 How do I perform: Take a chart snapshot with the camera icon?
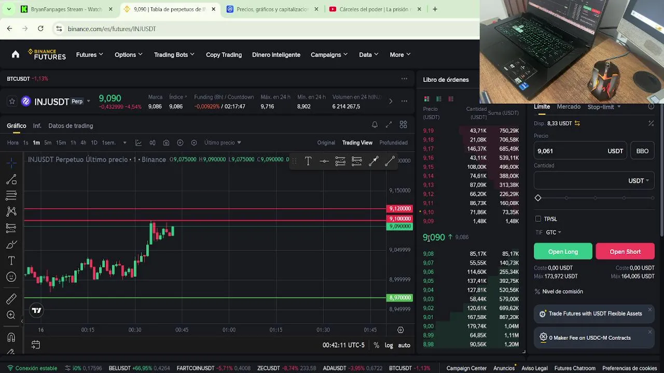coord(166,142)
